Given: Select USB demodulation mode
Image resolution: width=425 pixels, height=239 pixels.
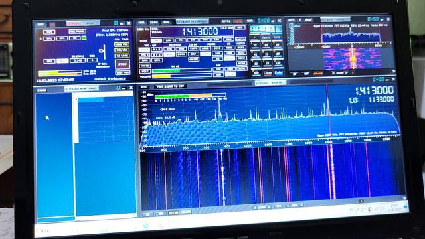Looking at the screenshot, I should pyautogui.click(x=228, y=40).
